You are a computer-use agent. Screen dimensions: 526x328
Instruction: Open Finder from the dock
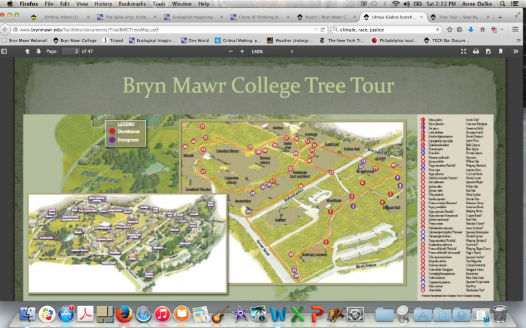pos(28,314)
